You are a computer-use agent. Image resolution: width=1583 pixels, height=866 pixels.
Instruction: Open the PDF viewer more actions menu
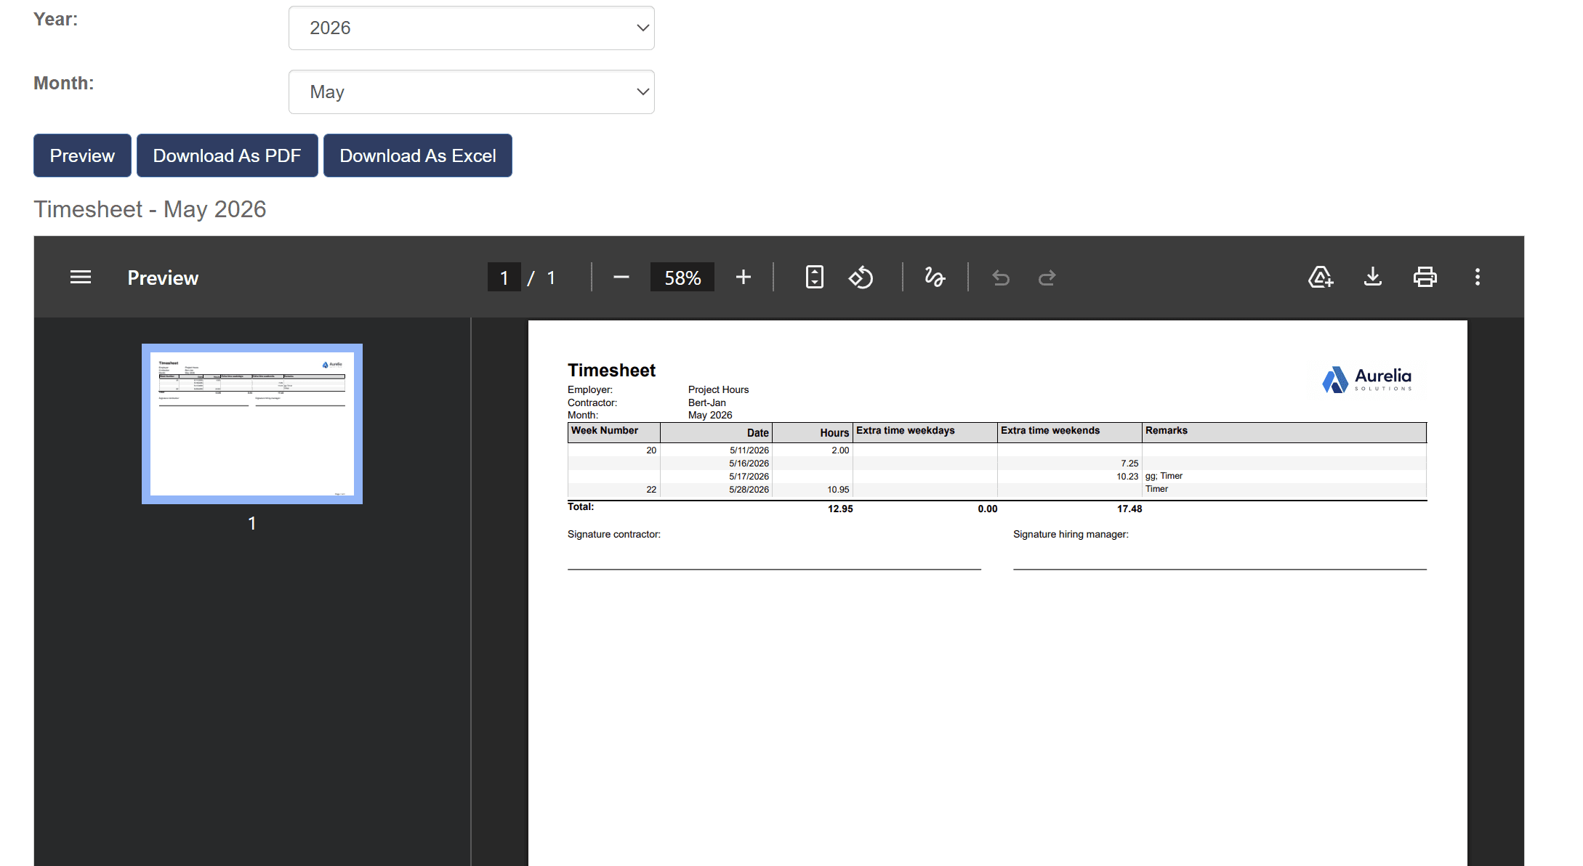click(1478, 278)
